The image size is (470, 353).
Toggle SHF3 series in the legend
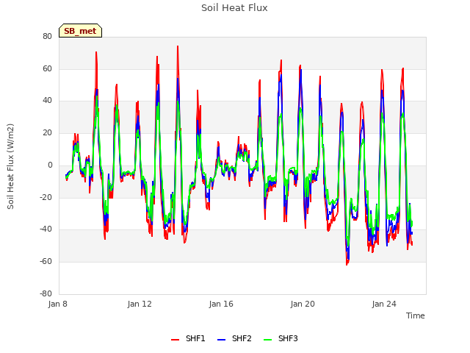pyautogui.click(x=281, y=338)
